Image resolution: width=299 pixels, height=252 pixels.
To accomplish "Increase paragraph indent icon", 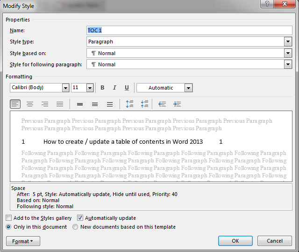I will 177,104.
